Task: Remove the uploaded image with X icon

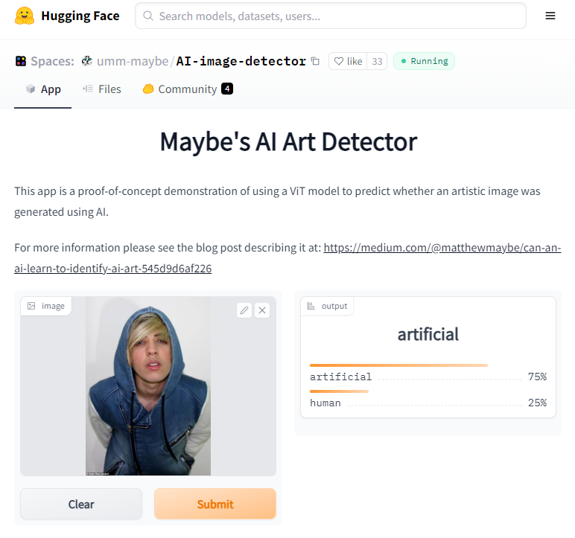Action: pyautogui.click(x=262, y=310)
